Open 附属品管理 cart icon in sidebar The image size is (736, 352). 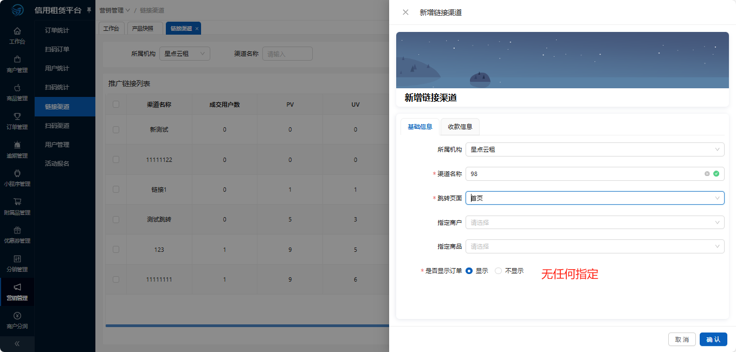(17, 201)
